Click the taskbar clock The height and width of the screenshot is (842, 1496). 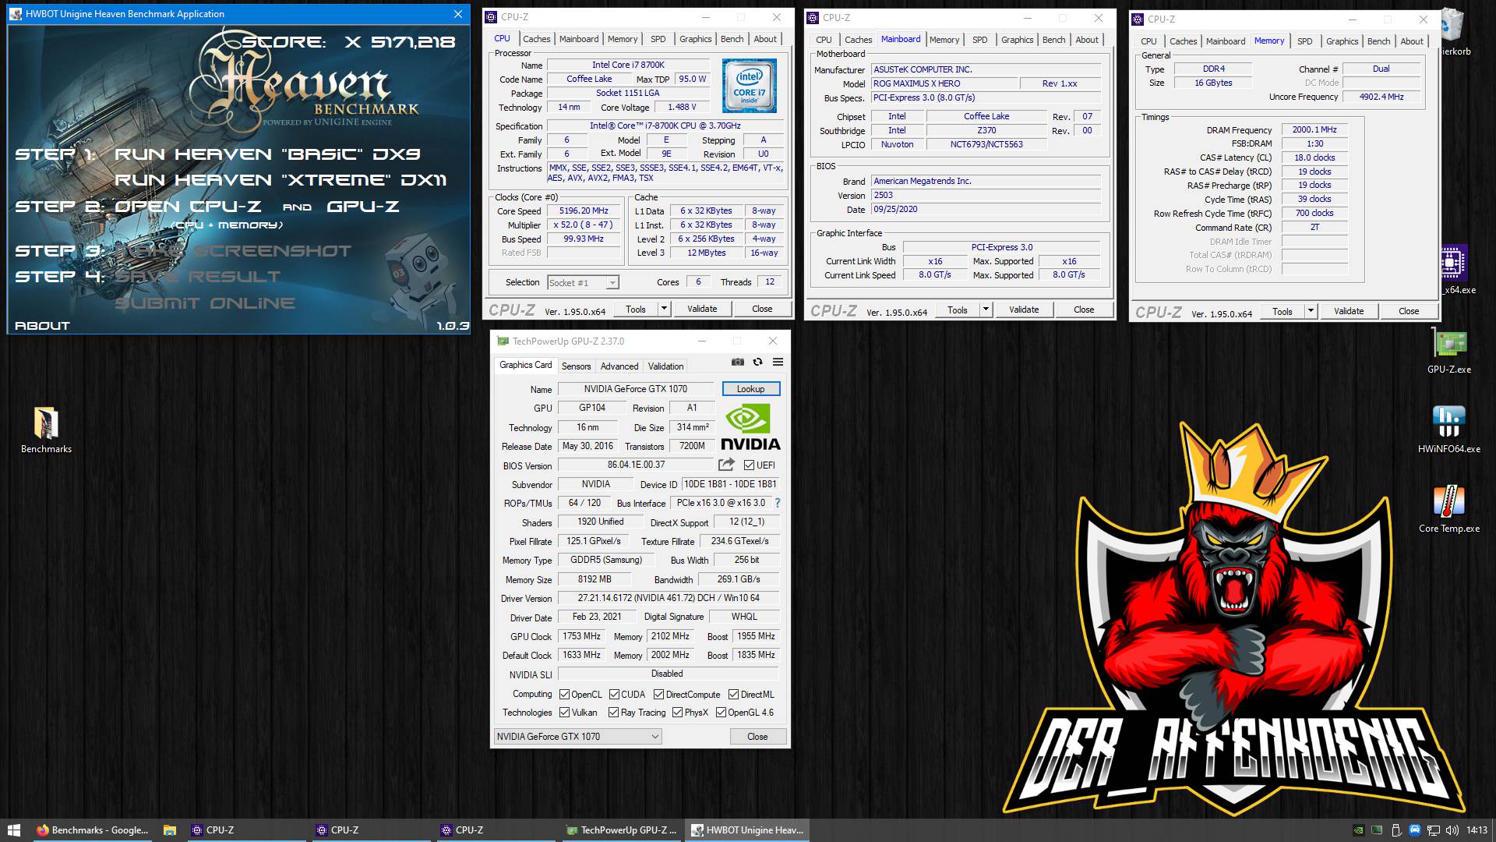click(1477, 830)
